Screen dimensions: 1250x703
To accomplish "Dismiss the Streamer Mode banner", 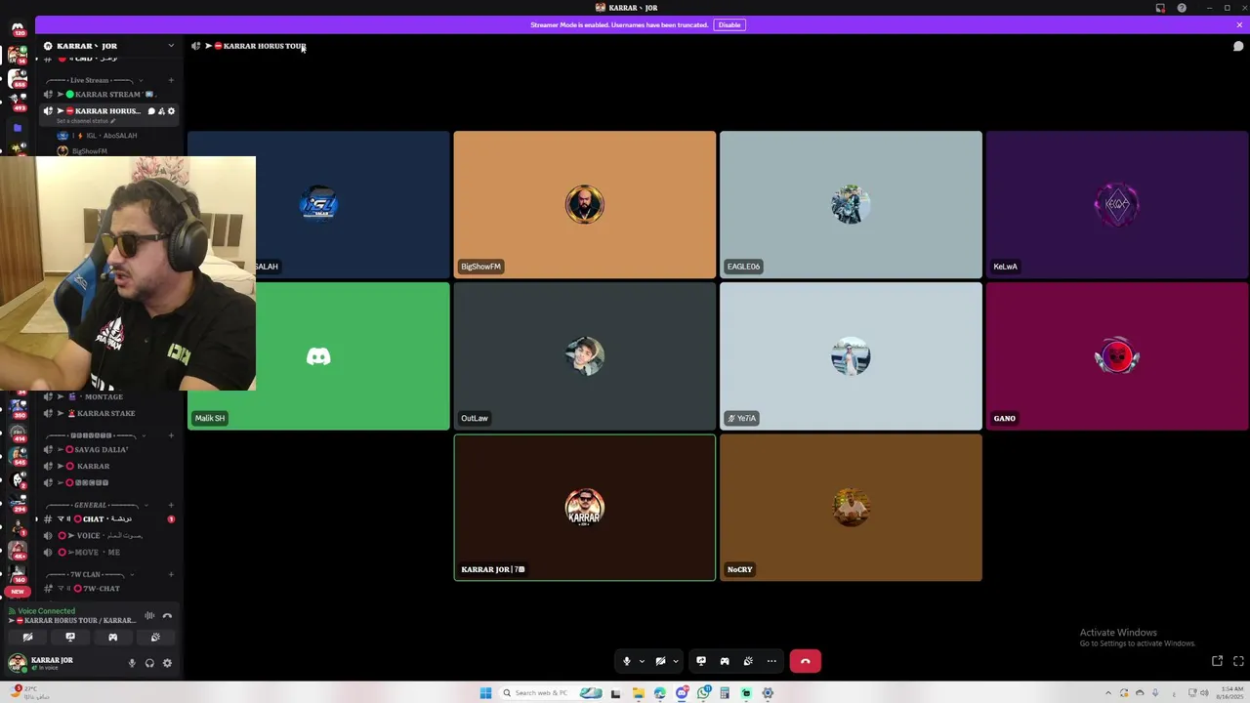I will [x=1239, y=25].
